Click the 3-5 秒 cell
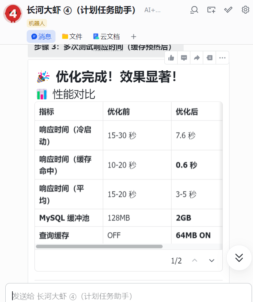Screen dimensions: 253x302 (197, 194)
